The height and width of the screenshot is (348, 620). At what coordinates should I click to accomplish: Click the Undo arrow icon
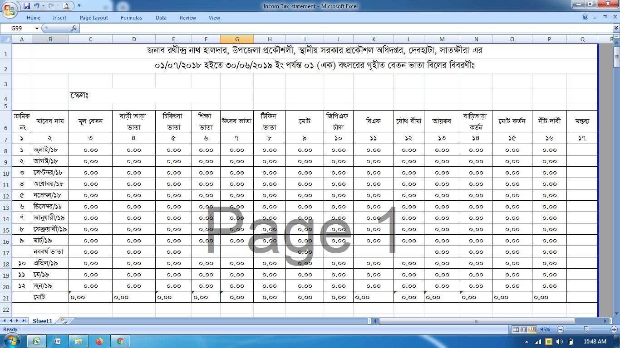pyautogui.click(x=37, y=6)
